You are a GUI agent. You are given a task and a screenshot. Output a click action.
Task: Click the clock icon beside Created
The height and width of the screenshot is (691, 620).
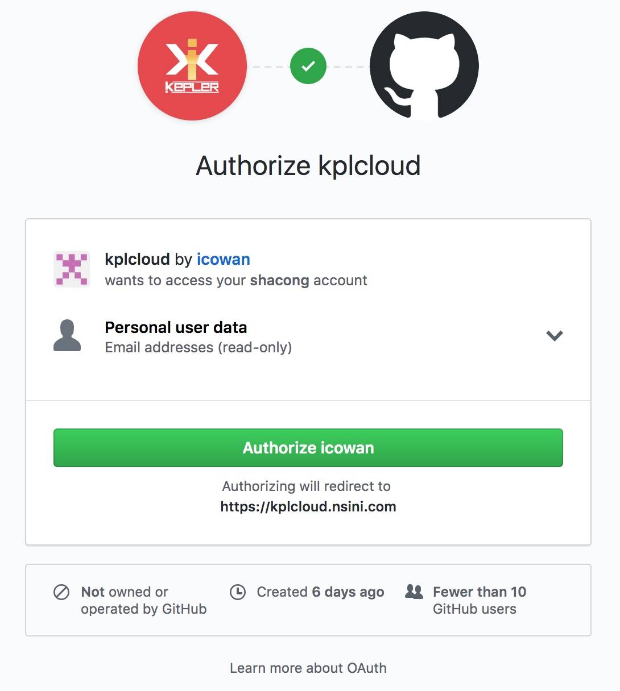click(237, 592)
